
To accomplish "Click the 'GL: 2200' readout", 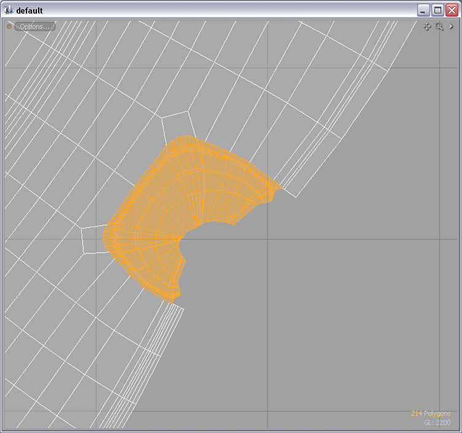I will [437, 423].
